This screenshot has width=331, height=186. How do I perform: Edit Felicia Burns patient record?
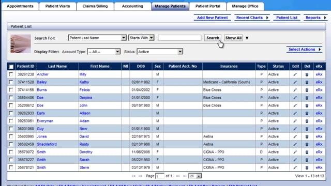pos(295,90)
